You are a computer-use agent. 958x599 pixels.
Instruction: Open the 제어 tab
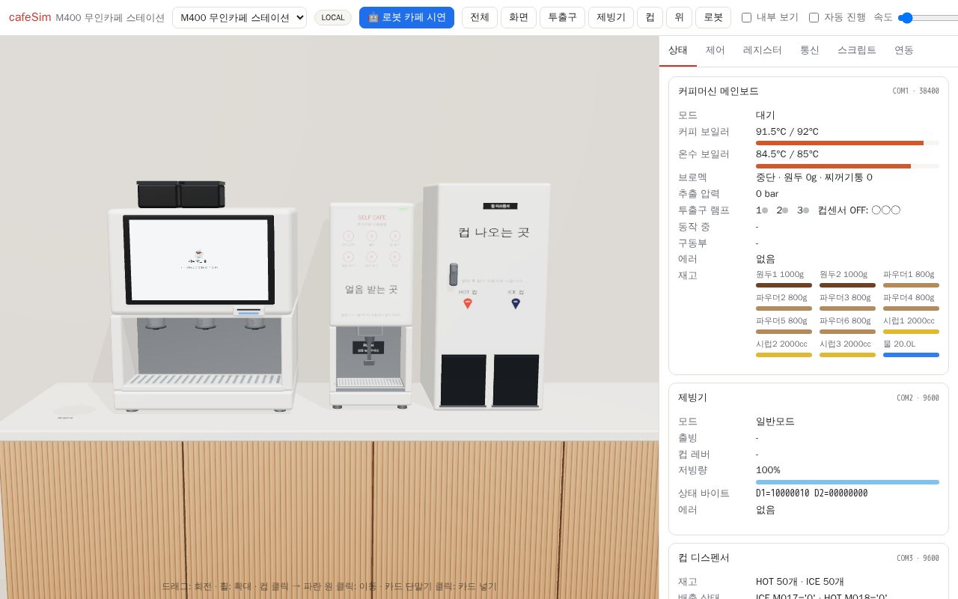click(716, 50)
